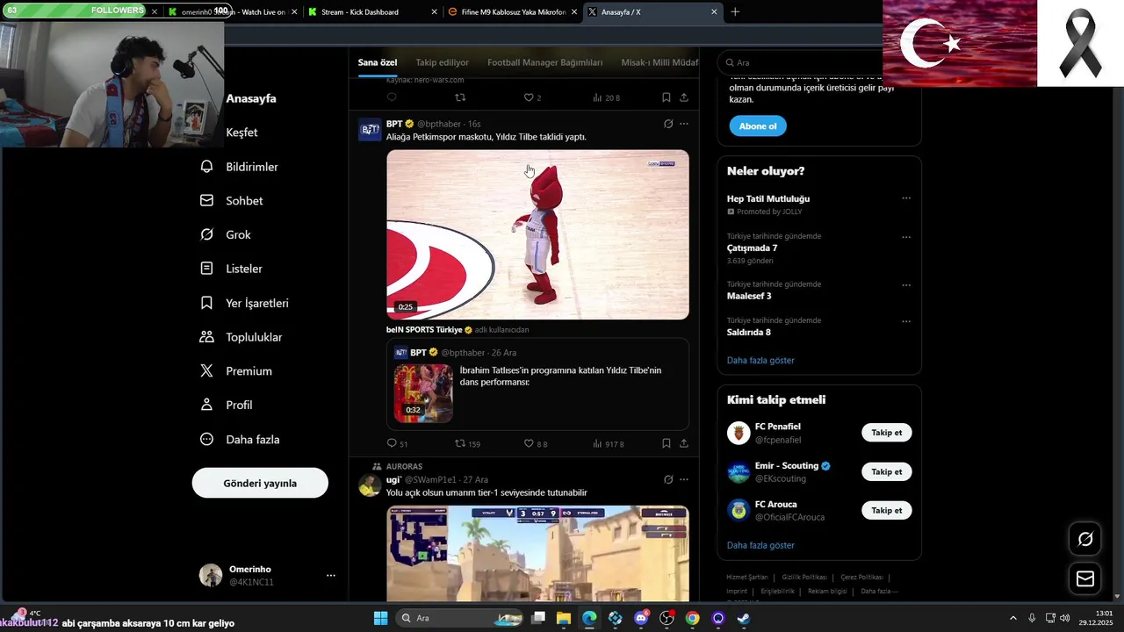Open Premium X icon in sidebar

click(x=206, y=370)
